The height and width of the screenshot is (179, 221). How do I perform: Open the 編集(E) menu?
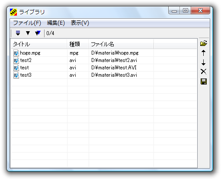pos(56,23)
